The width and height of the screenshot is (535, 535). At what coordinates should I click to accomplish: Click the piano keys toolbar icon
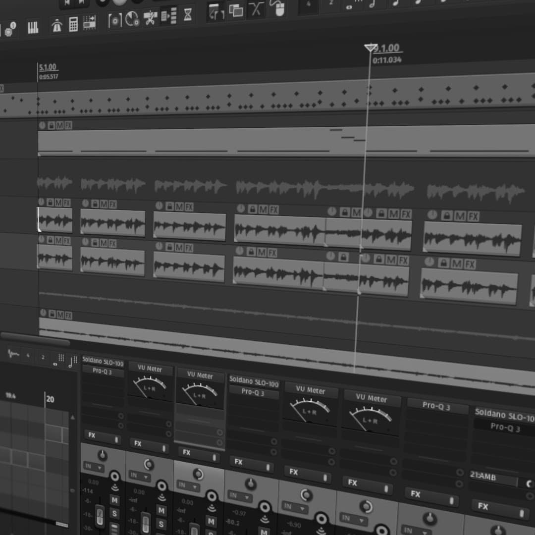(33, 27)
